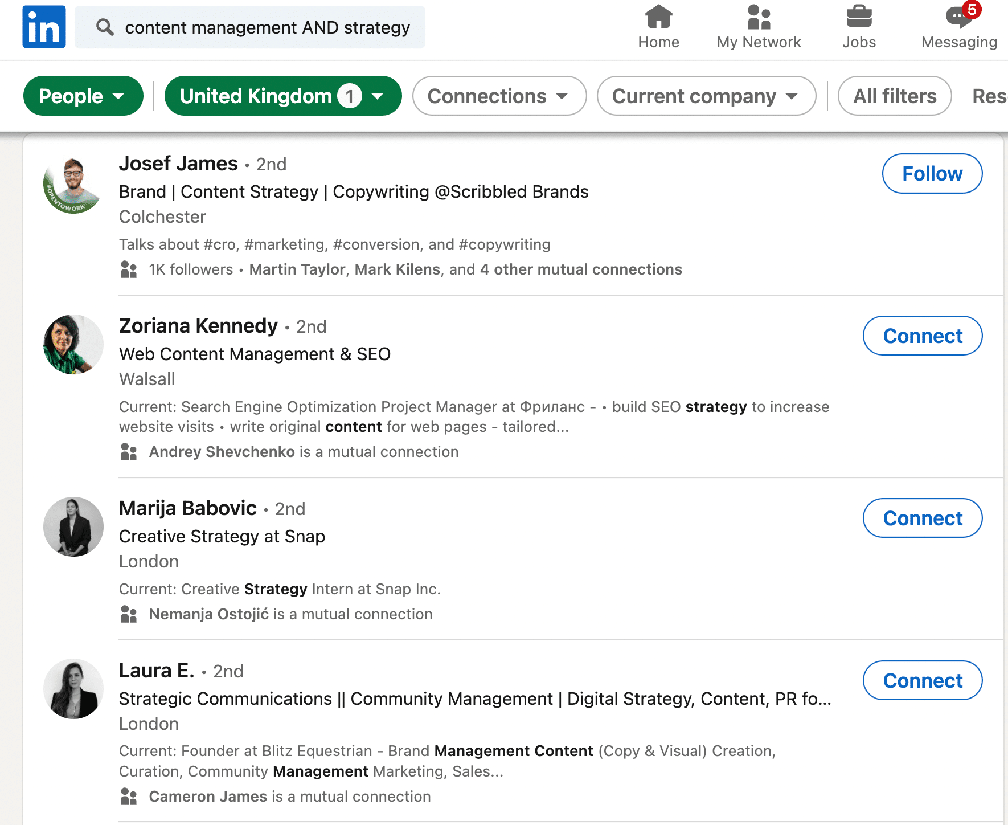Screen dimensions: 1008x825
Task: Click the LinkedIn logo icon
Action: [x=44, y=27]
